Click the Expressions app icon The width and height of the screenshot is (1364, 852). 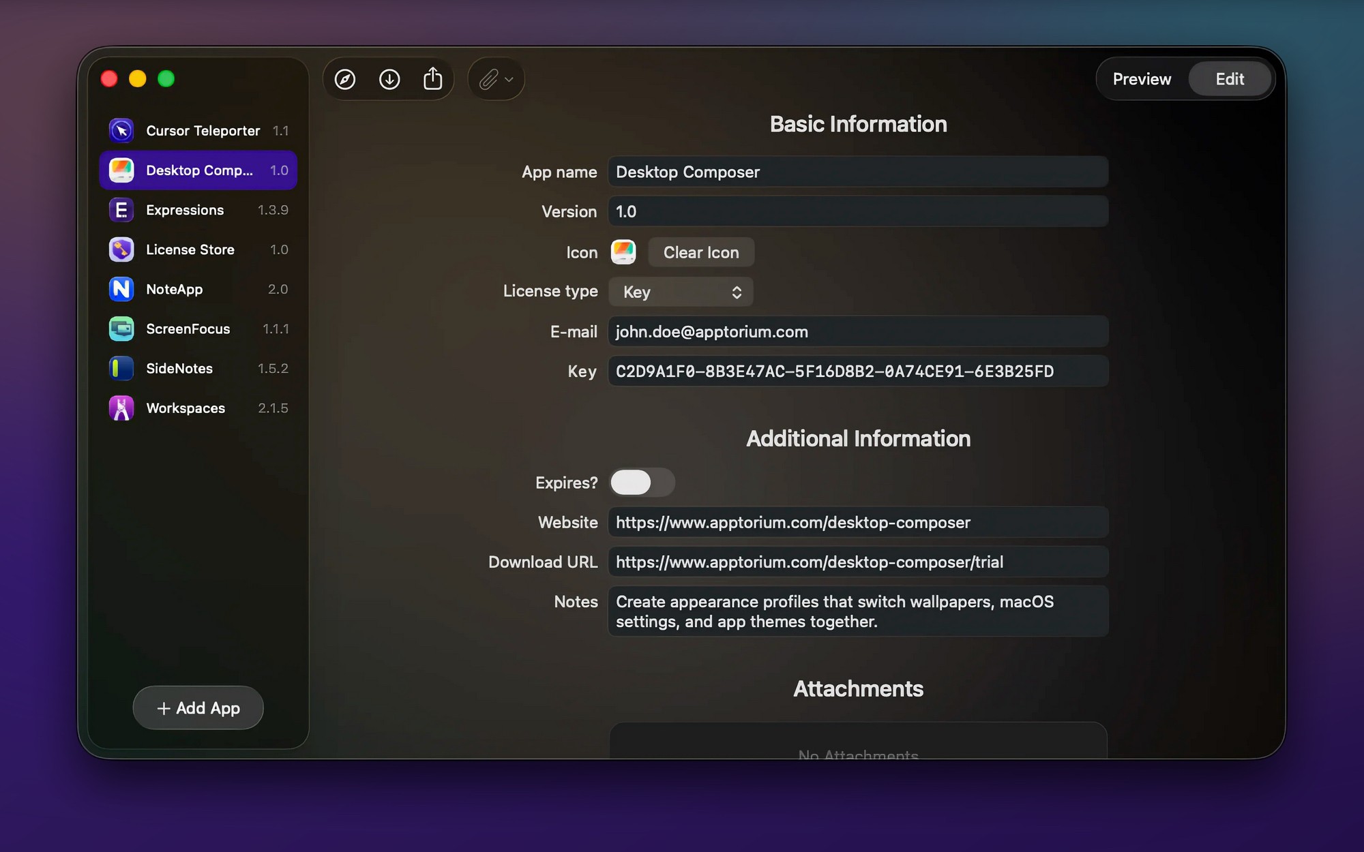121,210
